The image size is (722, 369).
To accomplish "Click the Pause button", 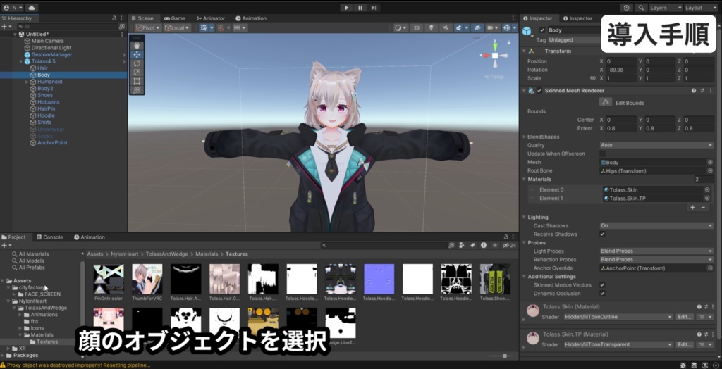I will [x=360, y=8].
